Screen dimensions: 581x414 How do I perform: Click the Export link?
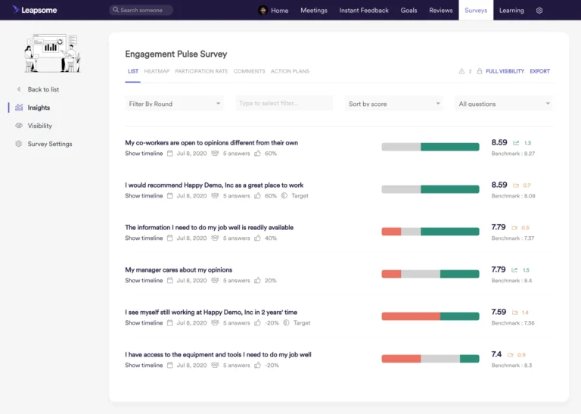point(539,71)
